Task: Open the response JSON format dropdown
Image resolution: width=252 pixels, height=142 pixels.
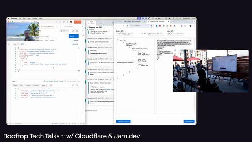Action: [44, 85]
